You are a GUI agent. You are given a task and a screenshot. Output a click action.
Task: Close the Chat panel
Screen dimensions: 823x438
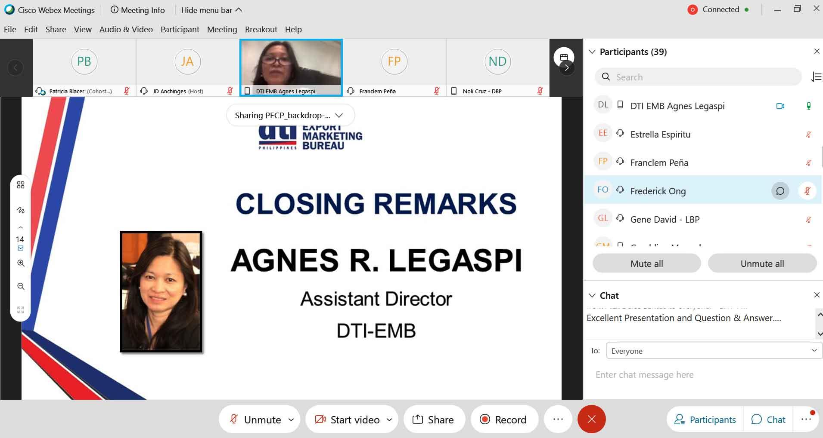tap(817, 295)
